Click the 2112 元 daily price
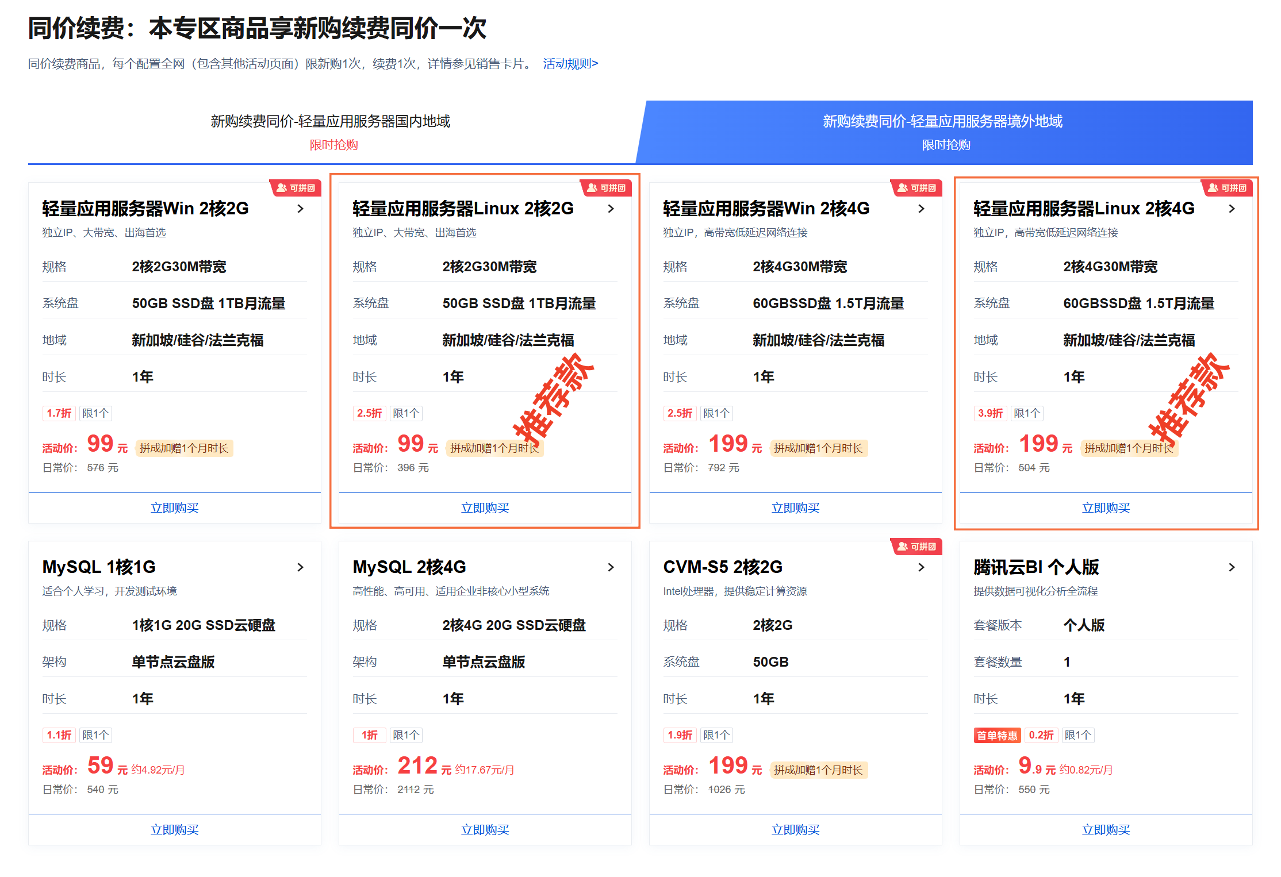 pyautogui.click(x=416, y=790)
